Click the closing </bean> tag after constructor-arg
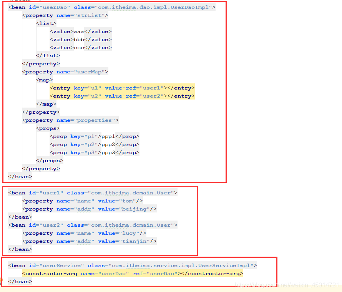342x292 pixels. click(x=20, y=282)
